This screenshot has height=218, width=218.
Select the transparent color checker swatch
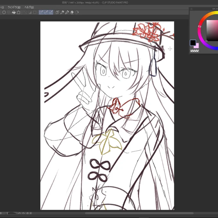195,51
